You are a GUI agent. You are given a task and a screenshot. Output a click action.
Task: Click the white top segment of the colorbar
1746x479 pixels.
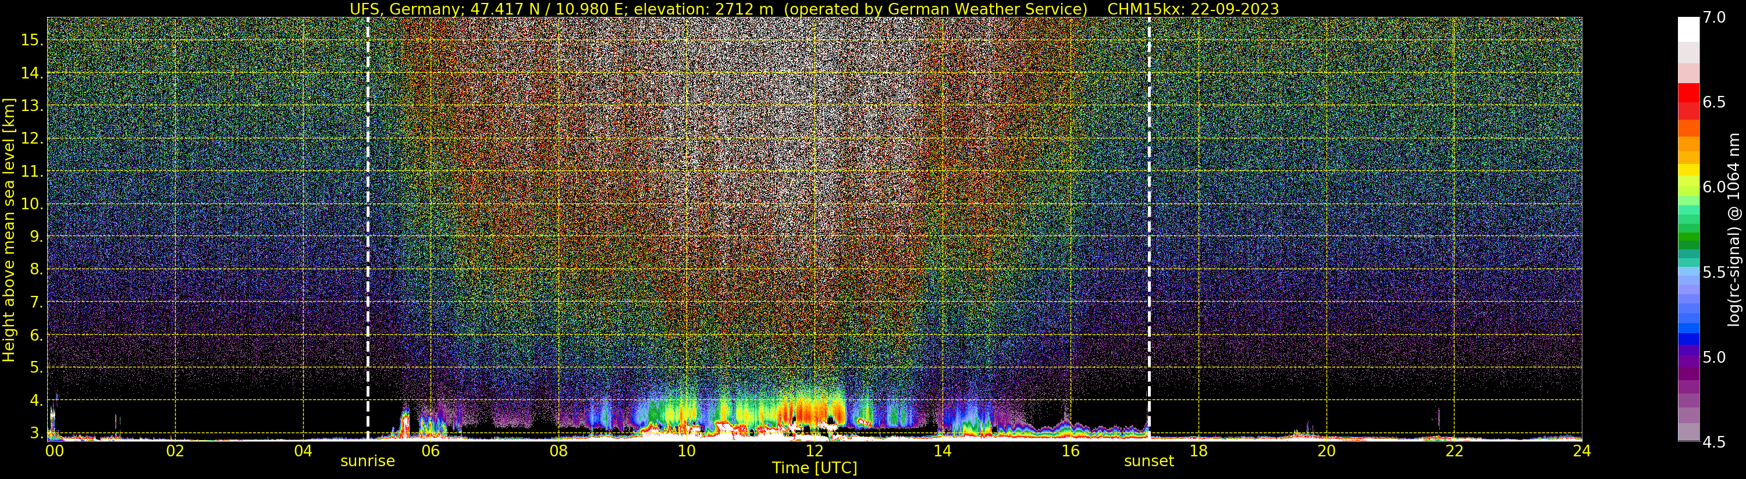click(x=1688, y=30)
